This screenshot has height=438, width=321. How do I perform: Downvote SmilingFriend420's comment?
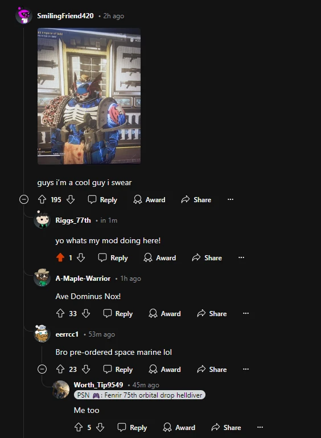tap(71, 199)
